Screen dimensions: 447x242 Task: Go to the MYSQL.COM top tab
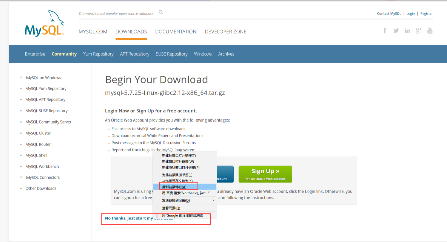[x=93, y=32]
